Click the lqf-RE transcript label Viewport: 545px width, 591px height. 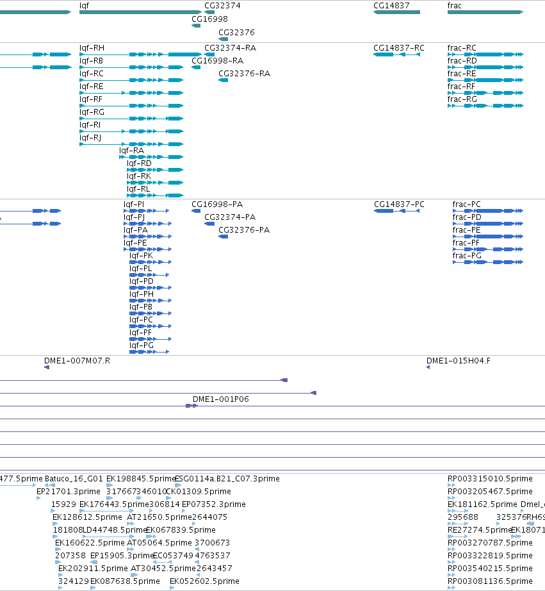click(x=91, y=87)
